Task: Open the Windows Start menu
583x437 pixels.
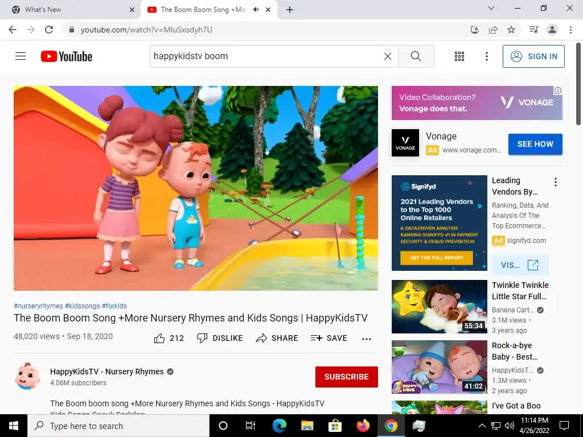Action: click(x=14, y=426)
